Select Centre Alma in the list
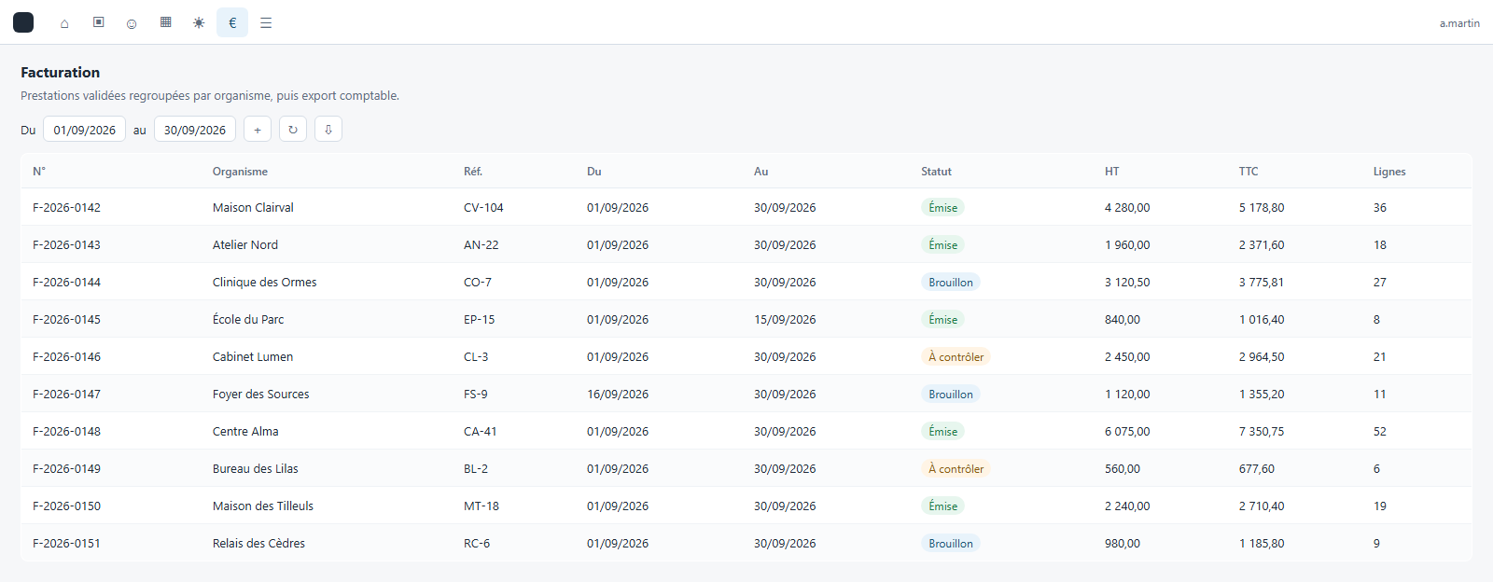Viewport: 1493px width, 582px height. point(245,432)
